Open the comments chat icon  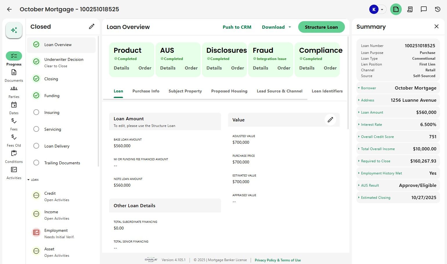[x=424, y=9]
